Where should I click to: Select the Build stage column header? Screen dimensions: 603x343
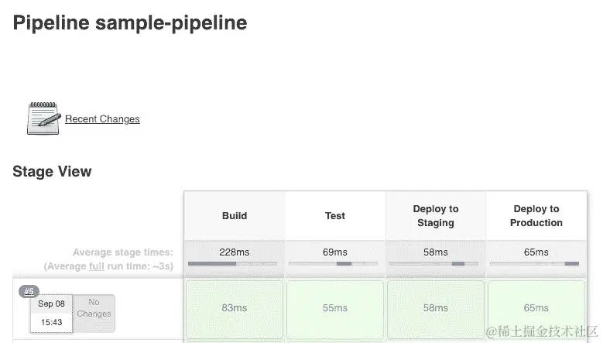(x=235, y=216)
